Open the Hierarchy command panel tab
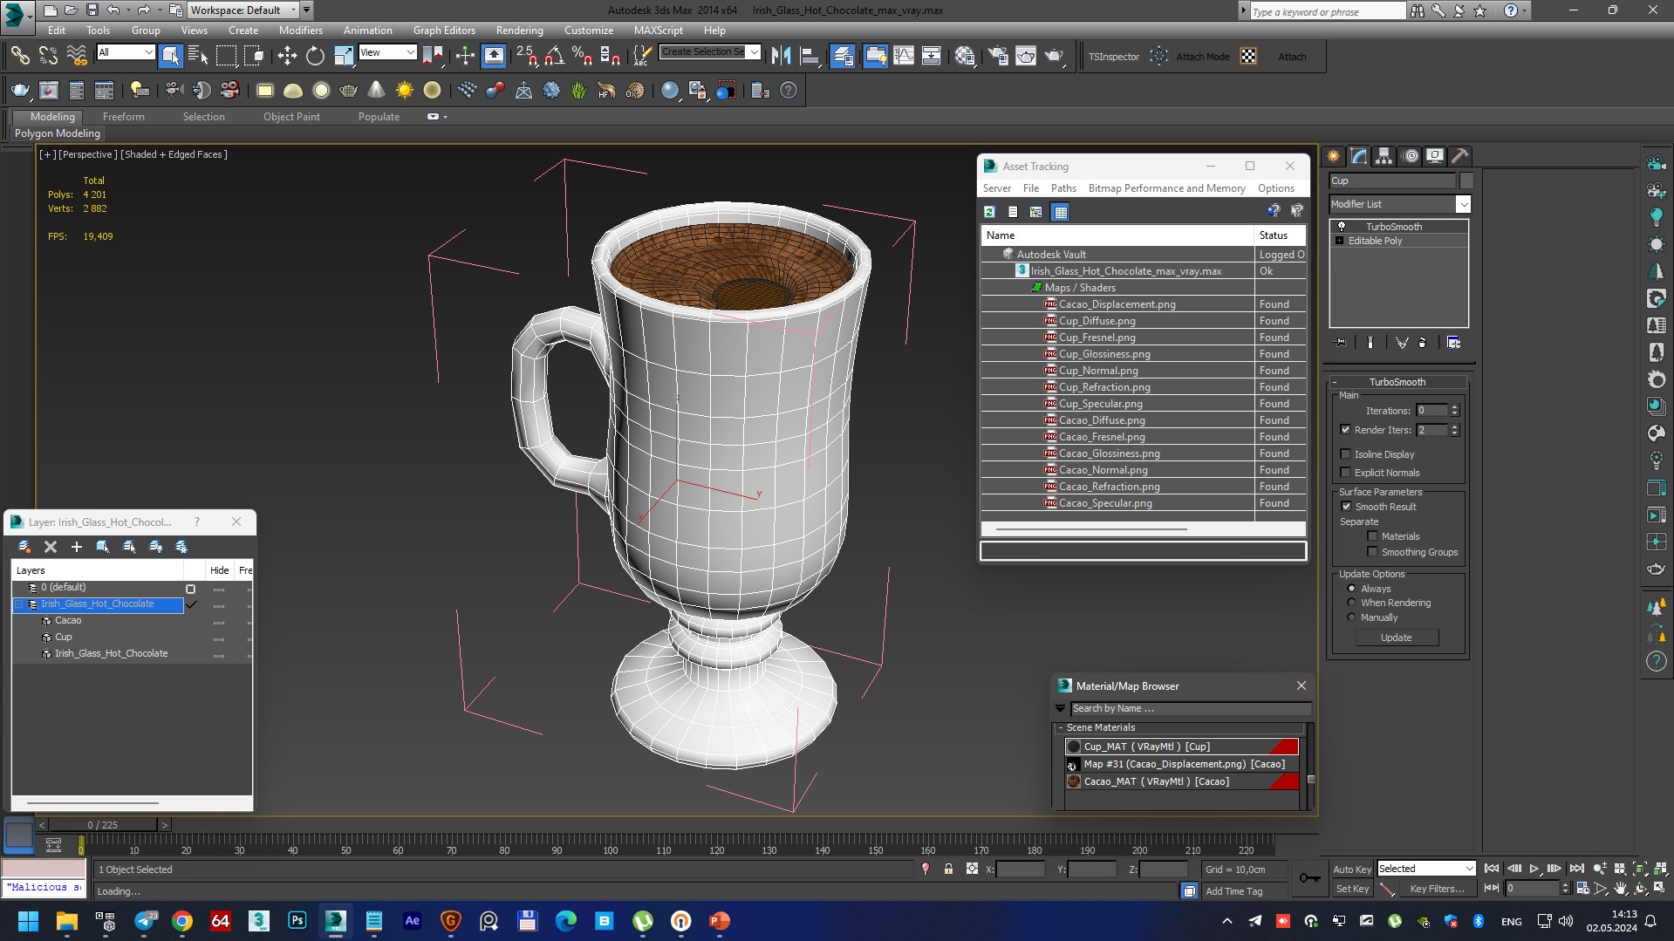This screenshot has width=1674, height=941. (1384, 156)
